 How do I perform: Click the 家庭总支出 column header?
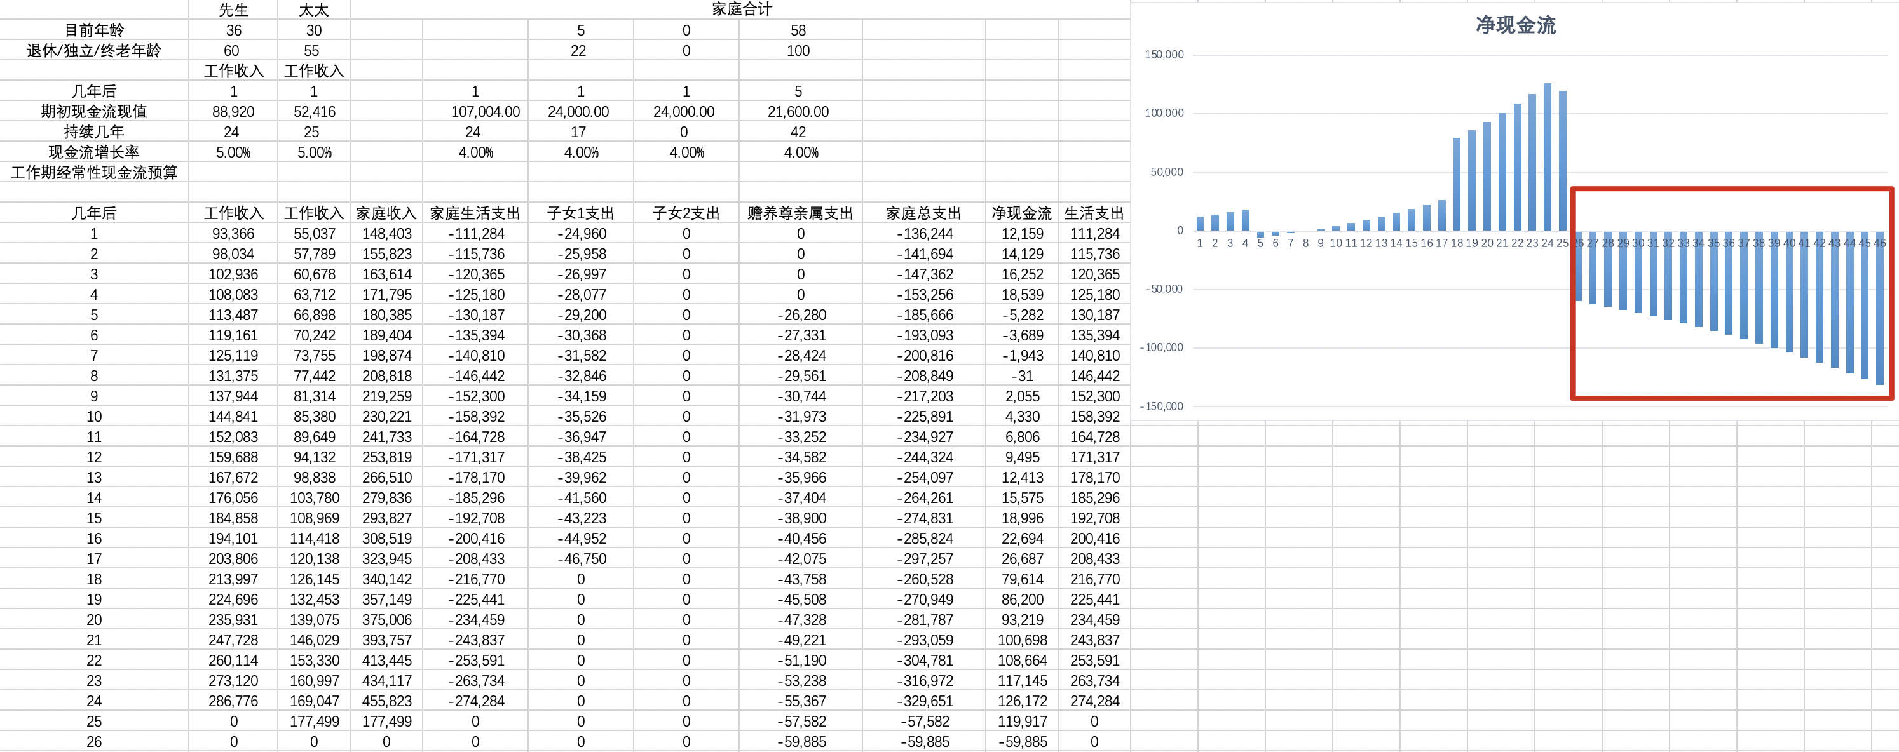[923, 213]
